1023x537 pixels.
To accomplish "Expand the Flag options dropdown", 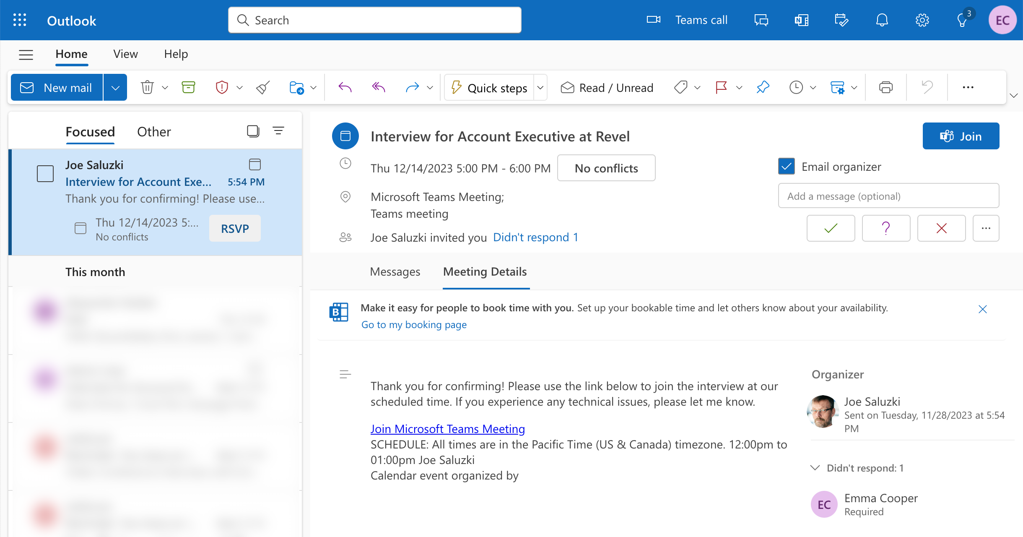I will tap(739, 88).
